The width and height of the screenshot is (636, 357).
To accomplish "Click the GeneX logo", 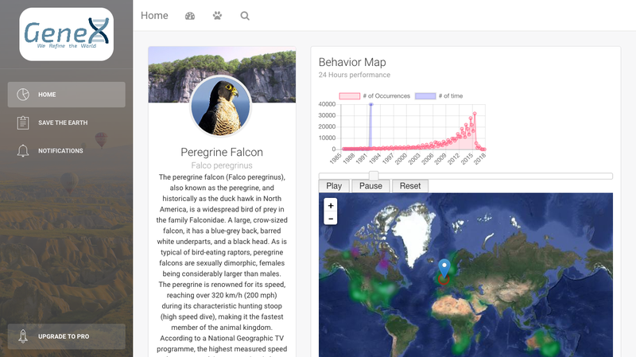I will tap(67, 34).
